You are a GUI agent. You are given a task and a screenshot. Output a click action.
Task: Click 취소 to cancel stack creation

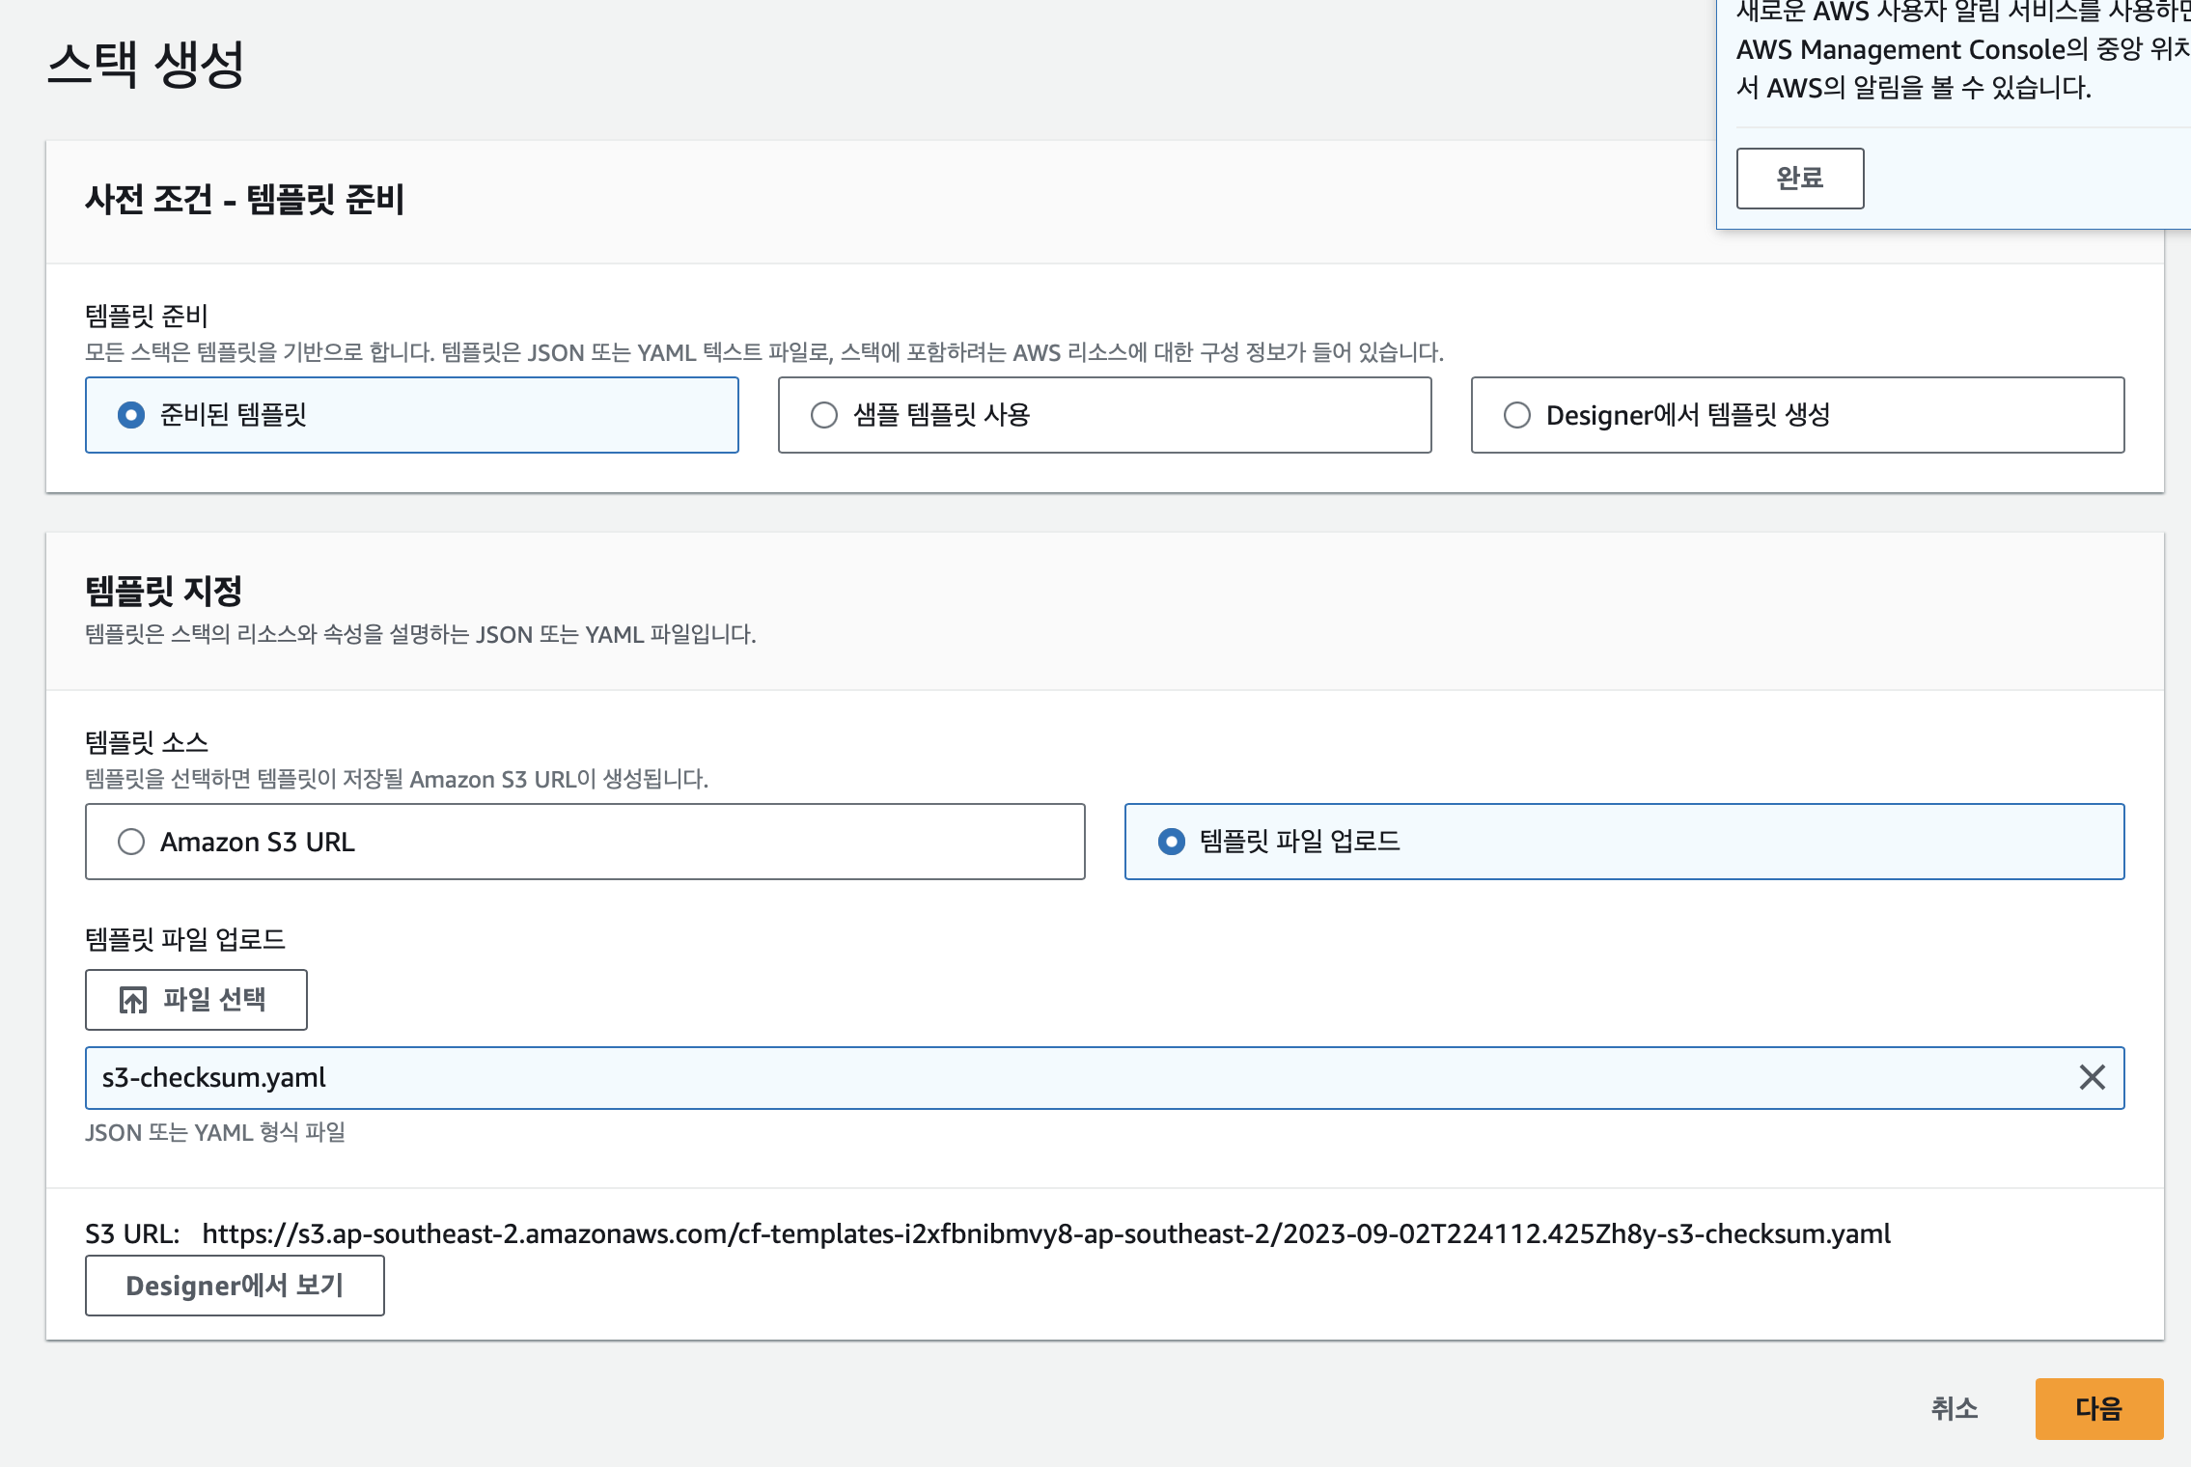(1954, 1409)
